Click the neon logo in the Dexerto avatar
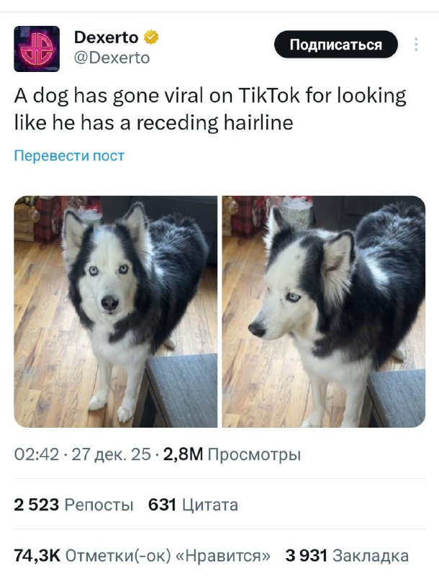 [37, 49]
